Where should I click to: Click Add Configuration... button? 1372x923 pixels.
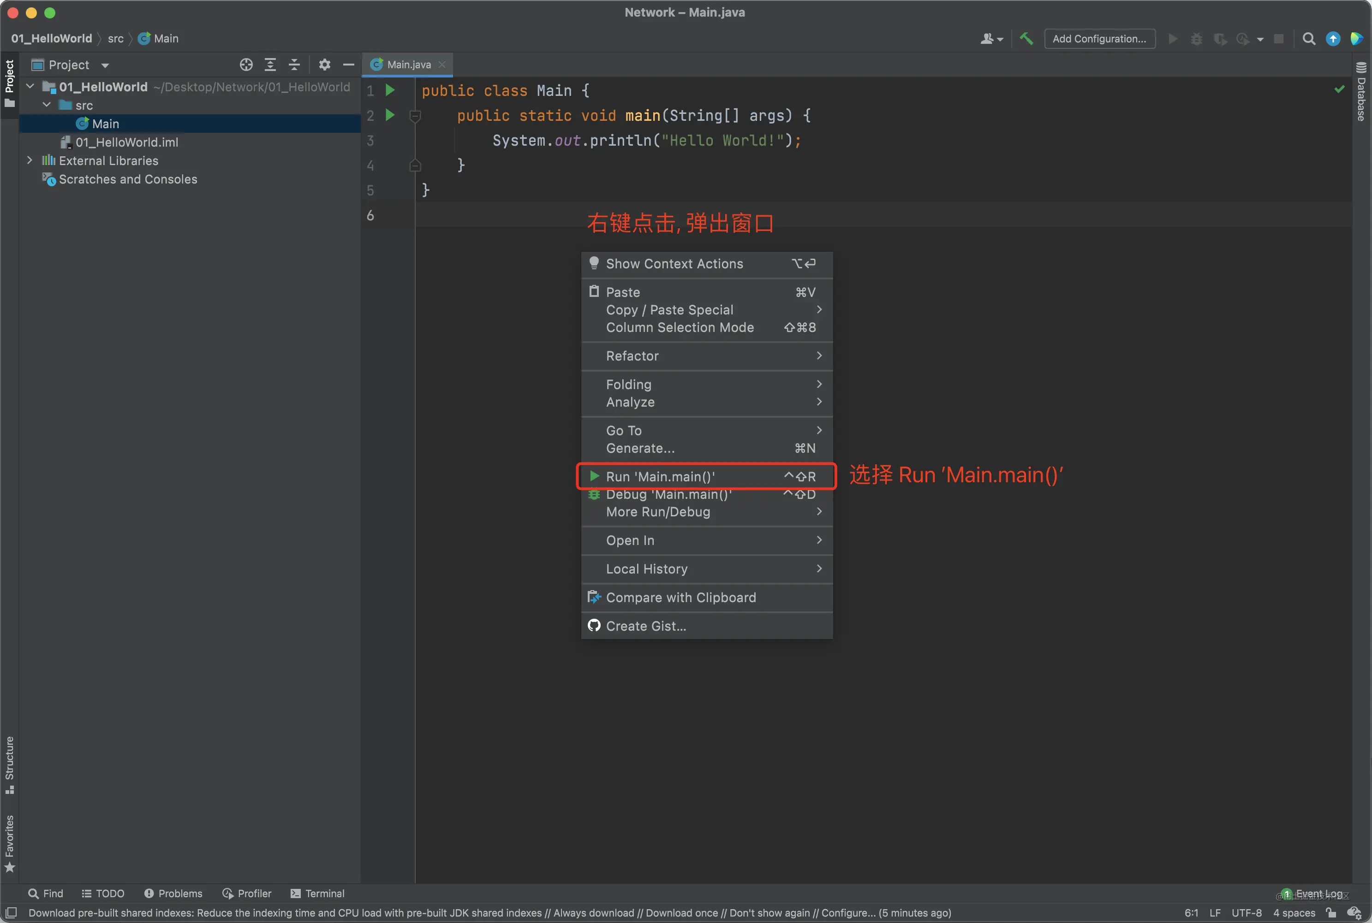pyautogui.click(x=1099, y=39)
